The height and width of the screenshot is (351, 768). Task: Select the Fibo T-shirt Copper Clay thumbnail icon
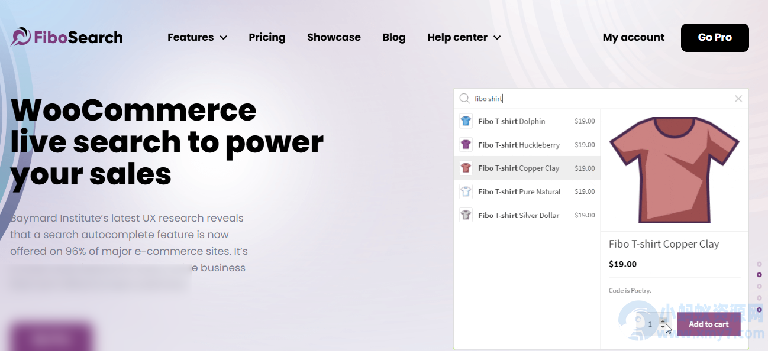pyautogui.click(x=466, y=168)
